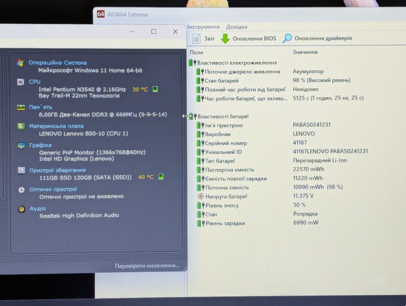
Task: Click Перевірити оновлення... link
Action: [x=148, y=266]
